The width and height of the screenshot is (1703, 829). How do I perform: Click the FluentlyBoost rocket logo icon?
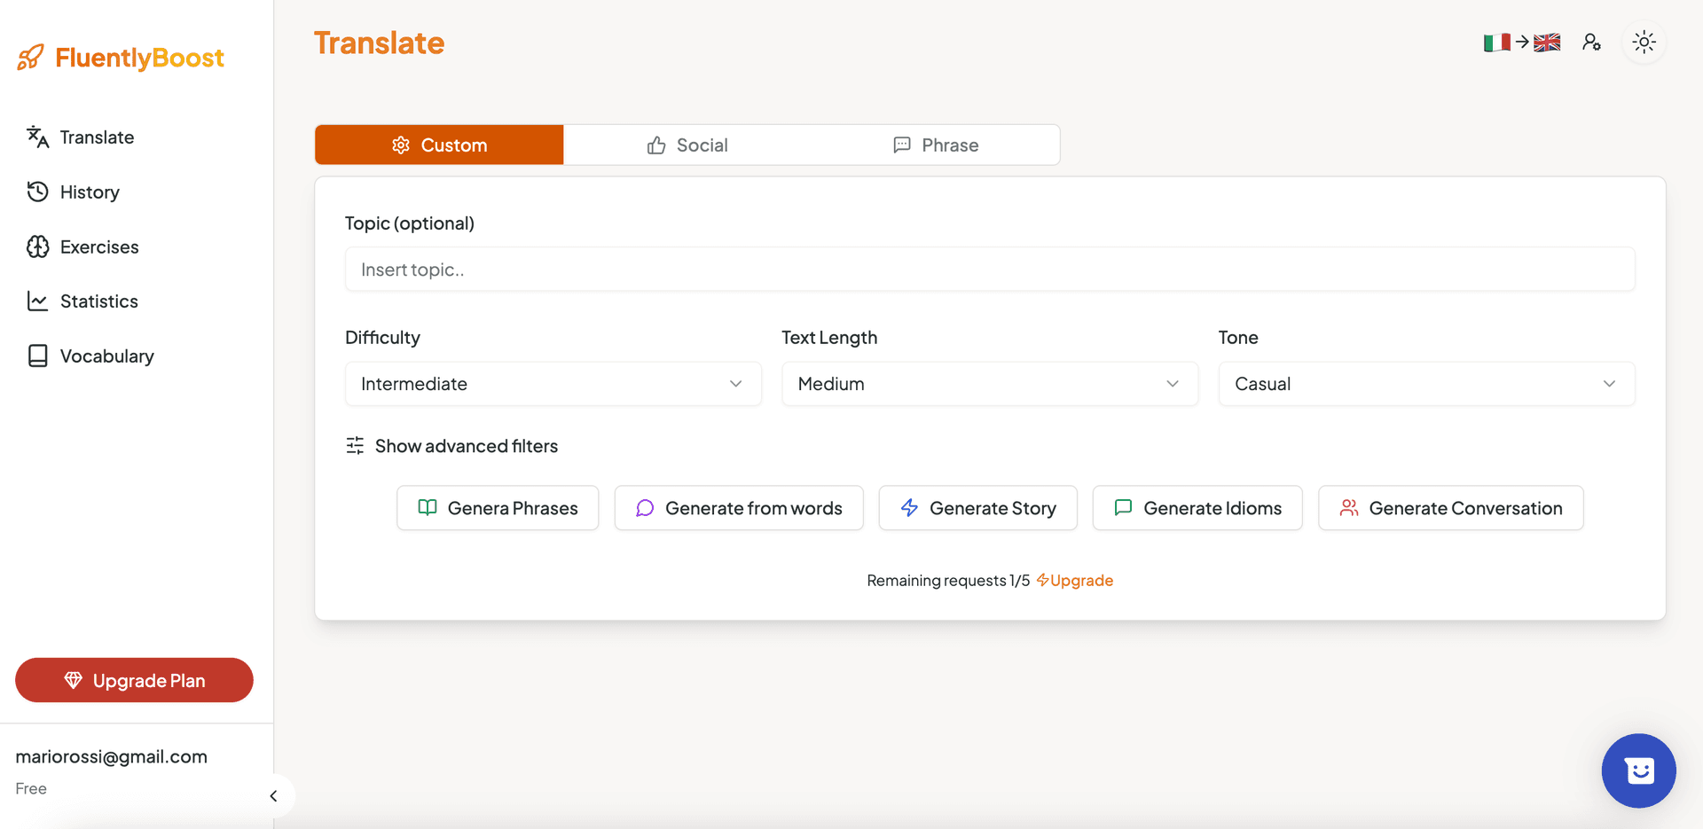click(30, 58)
